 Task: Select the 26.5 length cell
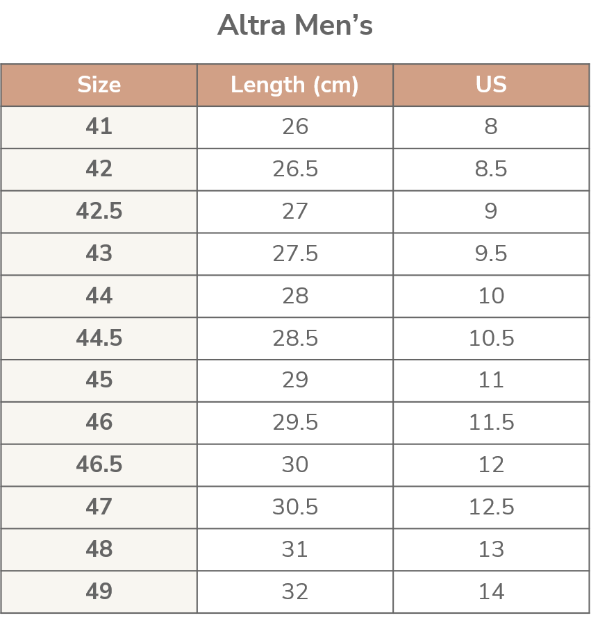pyautogui.click(x=294, y=169)
